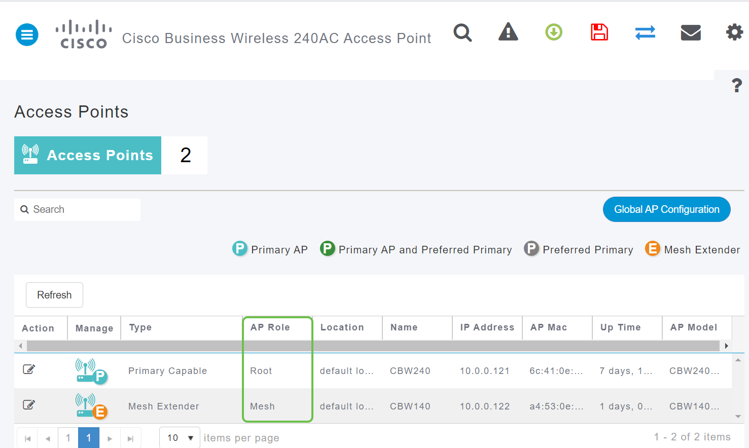Click the unhighlighted page 1 number
The height and width of the screenshot is (448, 749).
click(x=68, y=438)
